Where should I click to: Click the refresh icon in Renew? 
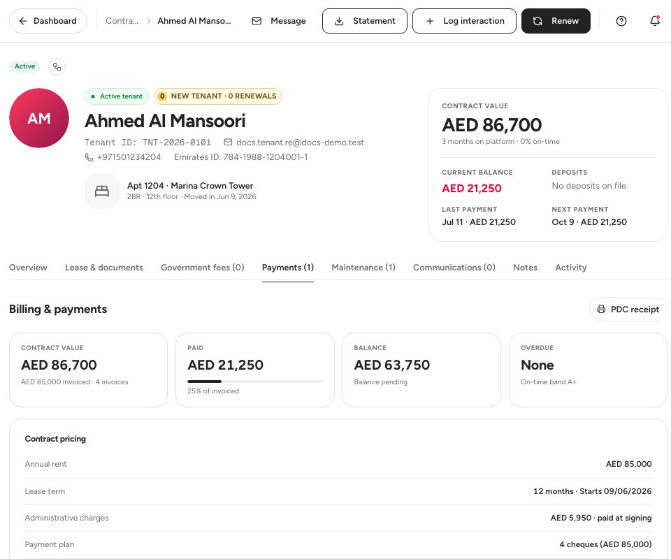[538, 21]
